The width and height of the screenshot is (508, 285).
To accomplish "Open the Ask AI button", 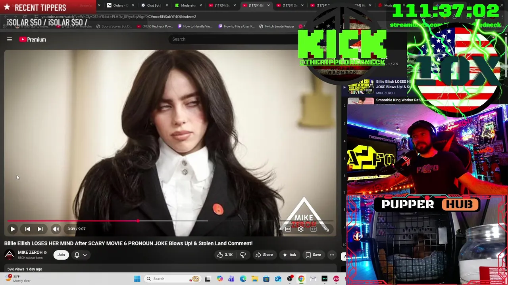I will pyautogui.click(x=289, y=255).
